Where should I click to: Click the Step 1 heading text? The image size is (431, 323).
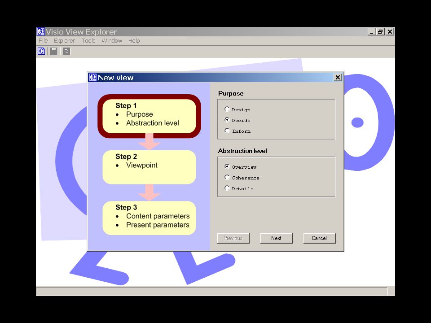(x=126, y=105)
